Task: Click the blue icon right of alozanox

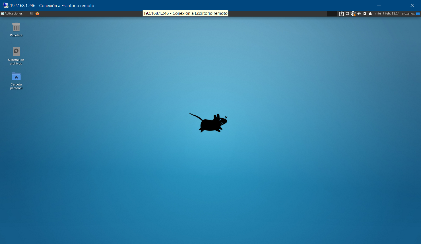Action: point(418,14)
